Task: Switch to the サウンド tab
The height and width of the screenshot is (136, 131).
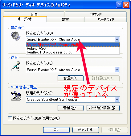Action: click(x=96, y=14)
